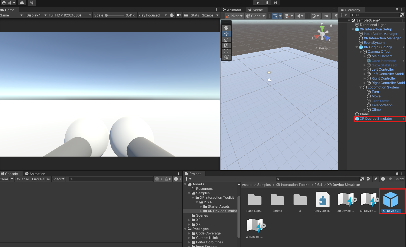
Task: Open the cloud services button
Action: pyautogui.click(x=22, y=3)
